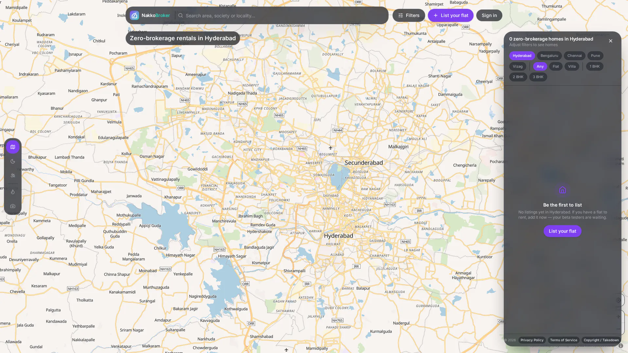Click the search magnifier icon
The width and height of the screenshot is (628, 353).
(181, 15)
